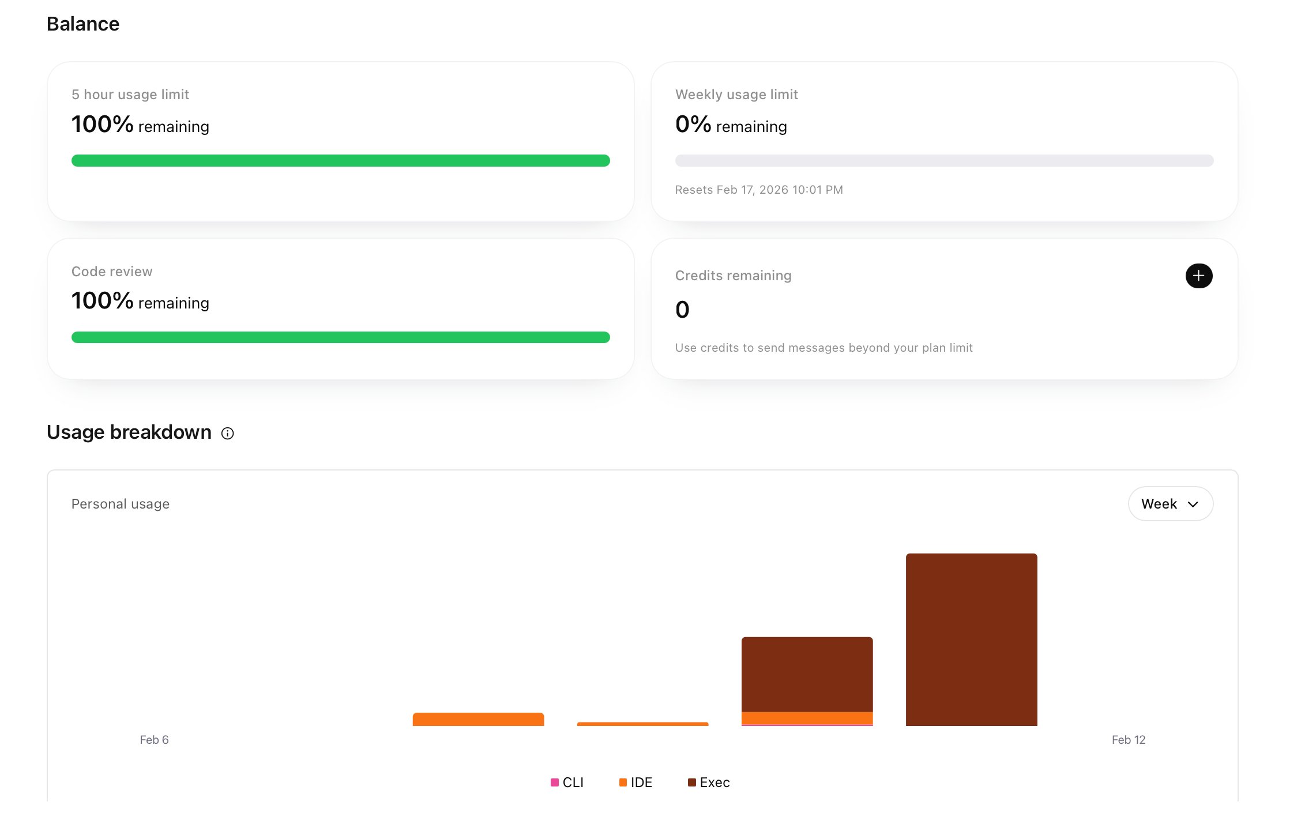The width and height of the screenshot is (1301, 813).
Task: Open the Week period dropdown
Action: click(x=1170, y=504)
